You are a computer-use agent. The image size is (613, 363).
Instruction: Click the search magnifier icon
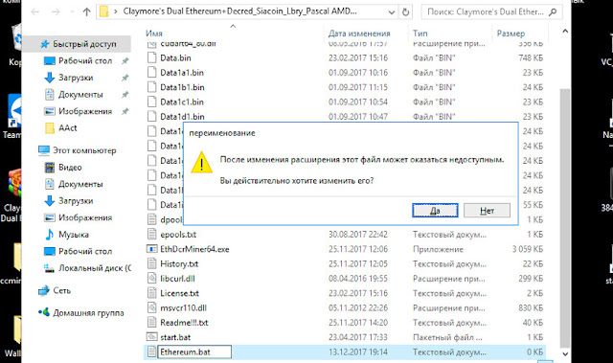[x=553, y=12]
